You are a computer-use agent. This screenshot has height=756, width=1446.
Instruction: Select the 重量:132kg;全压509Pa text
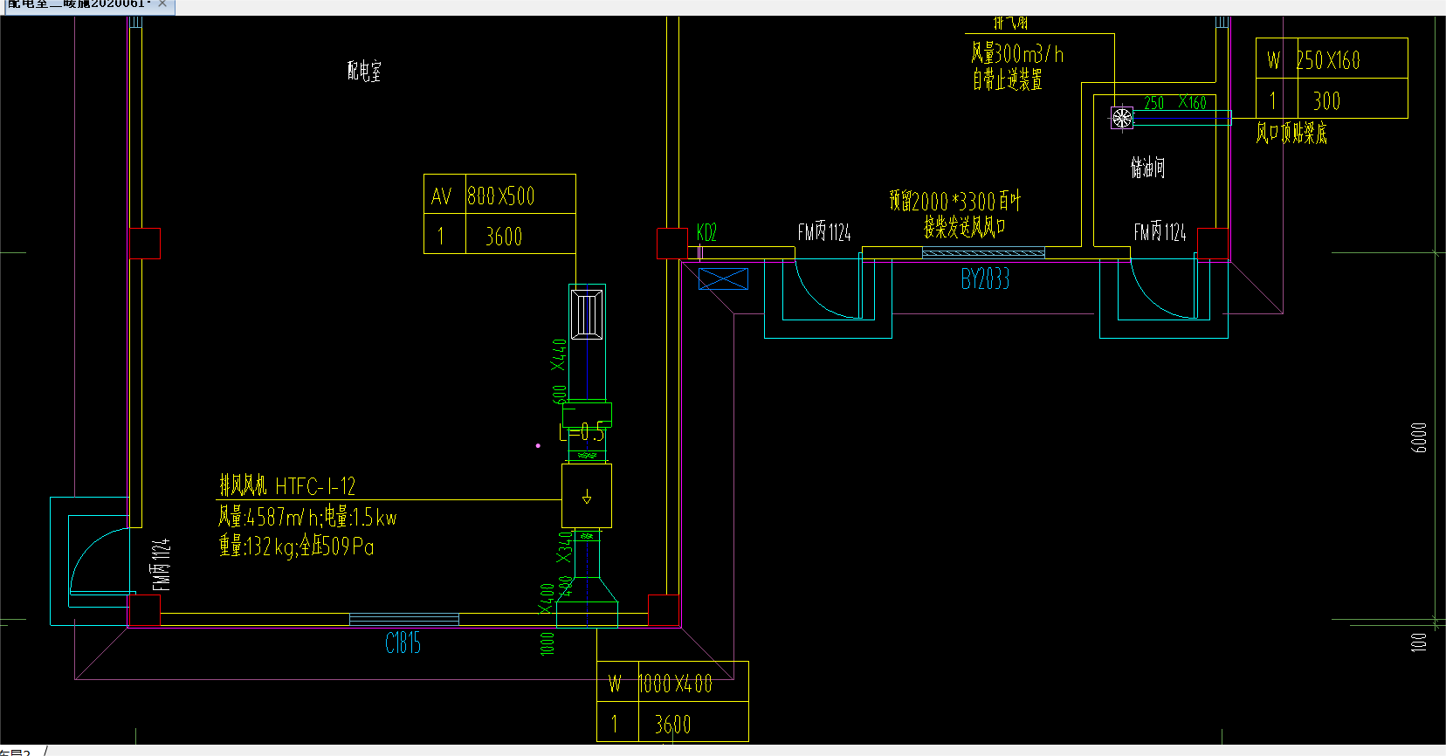[296, 546]
